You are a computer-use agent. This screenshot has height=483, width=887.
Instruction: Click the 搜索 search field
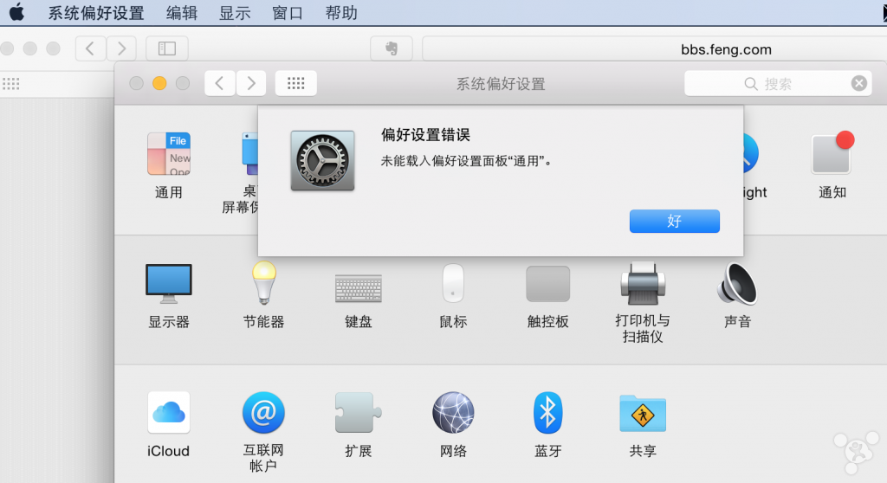(x=778, y=84)
